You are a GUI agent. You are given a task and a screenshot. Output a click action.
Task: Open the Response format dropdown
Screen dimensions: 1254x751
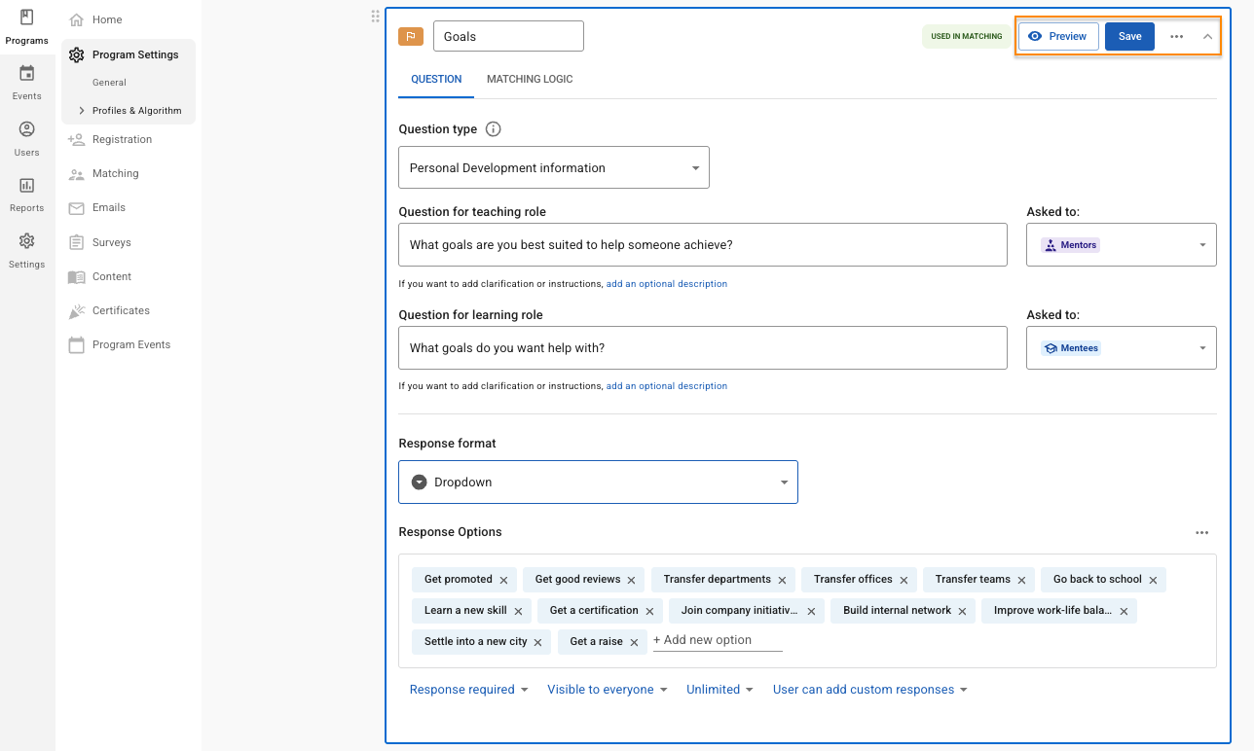(x=597, y=483)
